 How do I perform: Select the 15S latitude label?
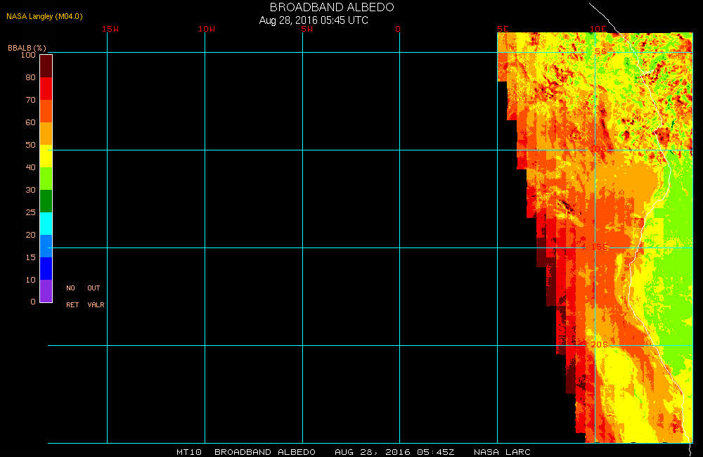[598, 247]
